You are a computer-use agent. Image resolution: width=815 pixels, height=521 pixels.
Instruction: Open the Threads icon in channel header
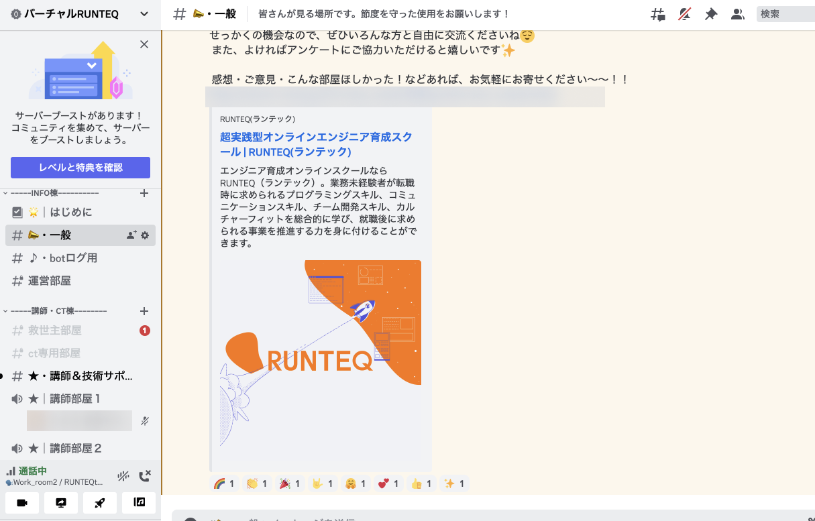(658, 14)
